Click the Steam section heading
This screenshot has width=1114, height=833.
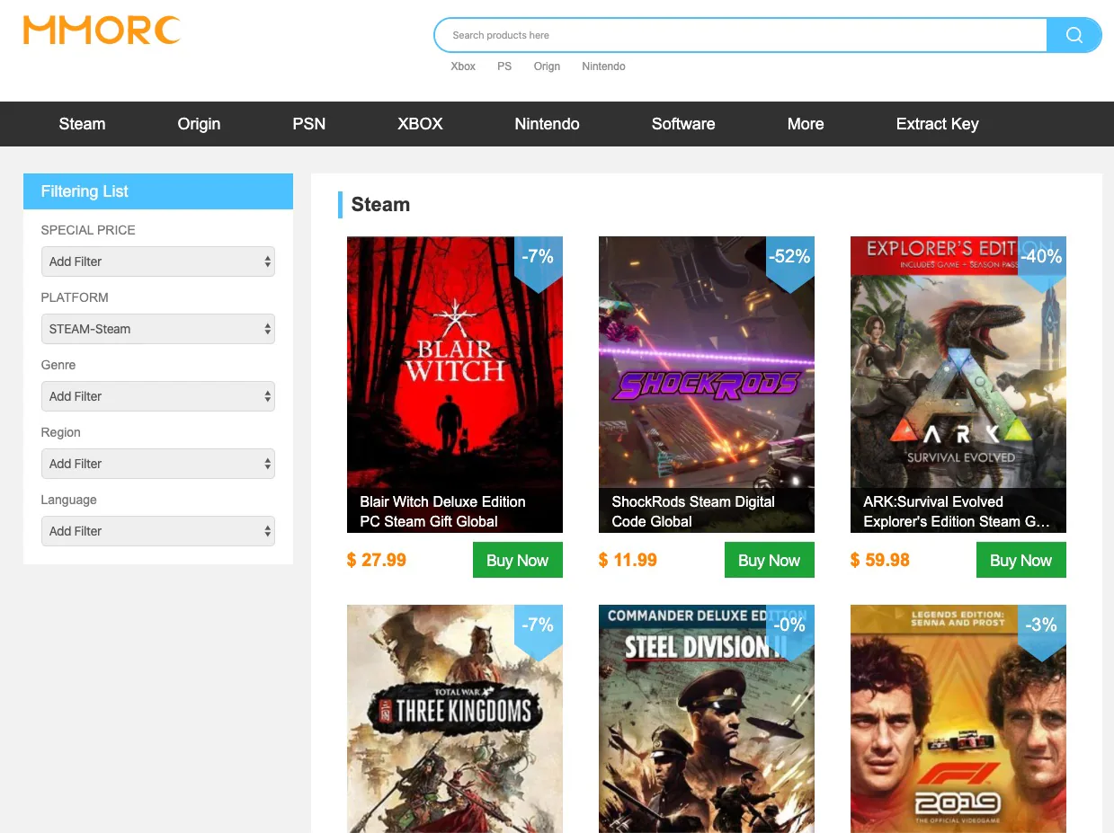tap(380, 205)
